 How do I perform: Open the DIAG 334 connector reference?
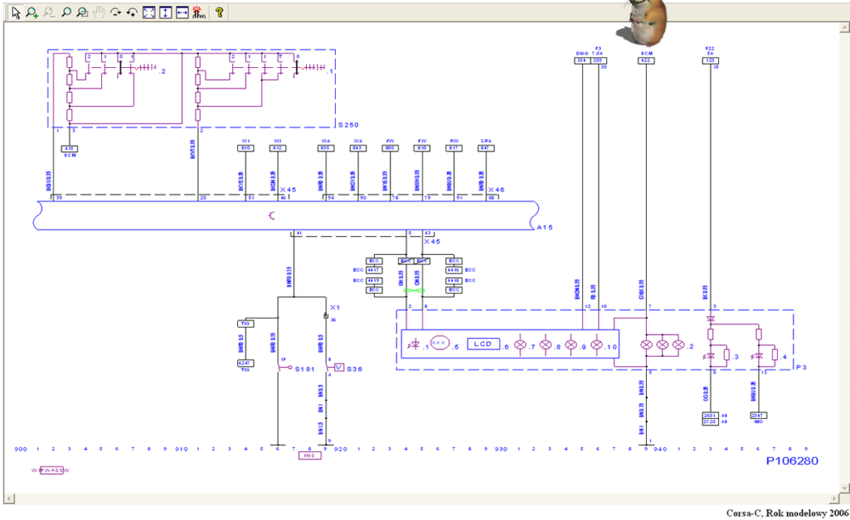click(x=582, y=60)
